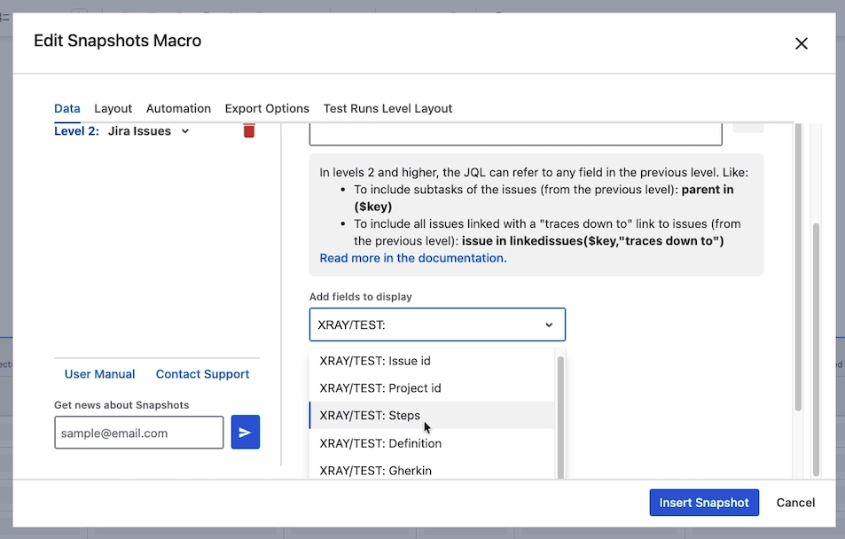Click the outer dialog vertical scrollbar
Screen dimensions: 845x539
(x=816, y=349)
